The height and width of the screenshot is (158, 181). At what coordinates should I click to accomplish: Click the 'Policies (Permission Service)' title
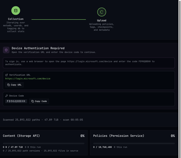119,136
